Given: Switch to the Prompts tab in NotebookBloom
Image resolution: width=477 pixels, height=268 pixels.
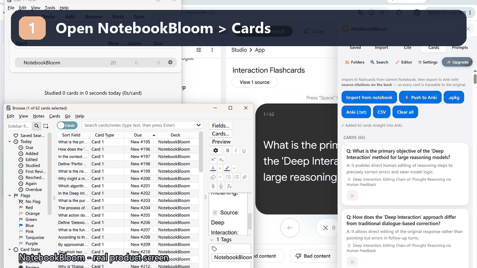Looking at the screenshot, I should click(460, 48).
